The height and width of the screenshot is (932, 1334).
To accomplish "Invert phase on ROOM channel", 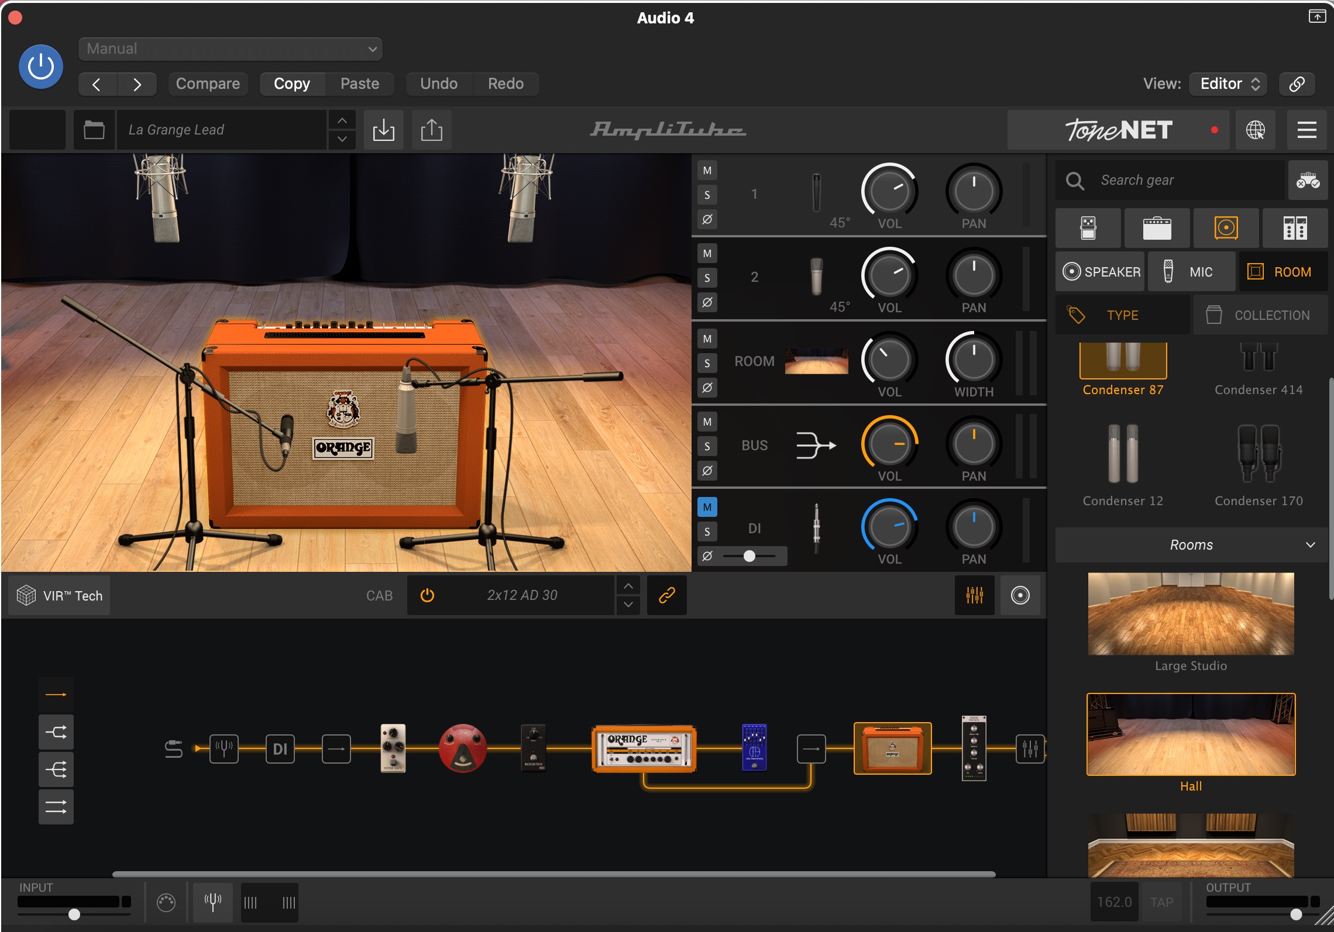I will point(707,388).
